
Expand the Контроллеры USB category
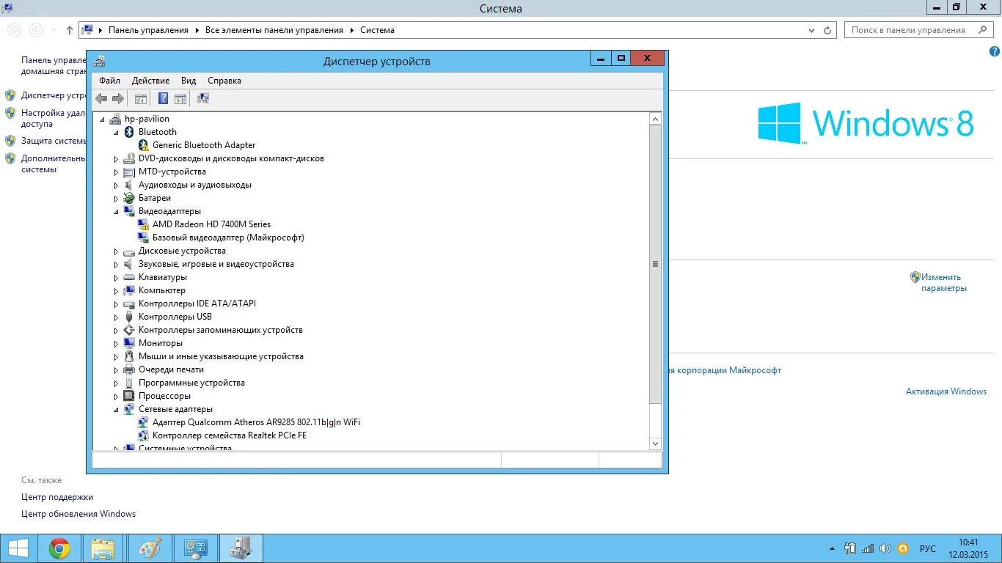click(116, 317)
